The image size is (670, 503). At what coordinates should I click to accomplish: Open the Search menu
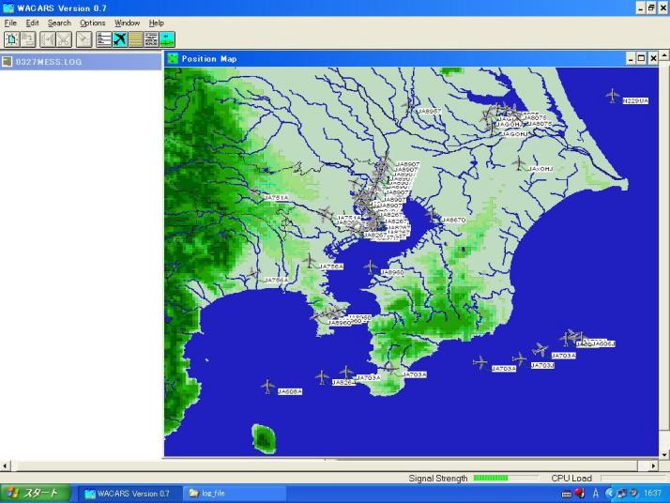click(59, 23)
